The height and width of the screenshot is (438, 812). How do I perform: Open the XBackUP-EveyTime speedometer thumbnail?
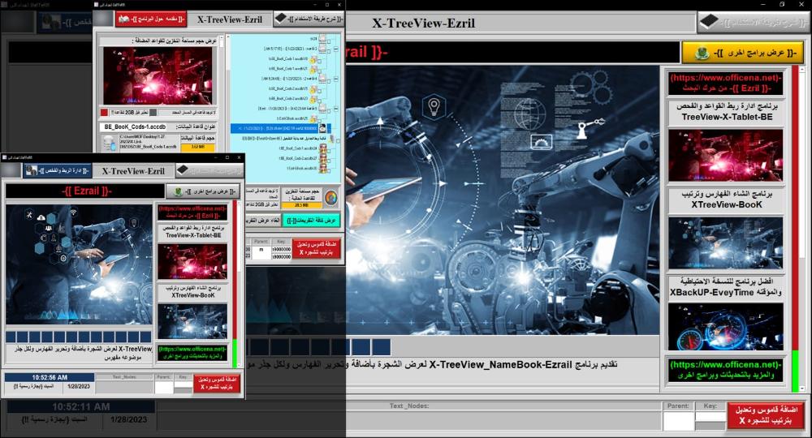tap(725, 326)
